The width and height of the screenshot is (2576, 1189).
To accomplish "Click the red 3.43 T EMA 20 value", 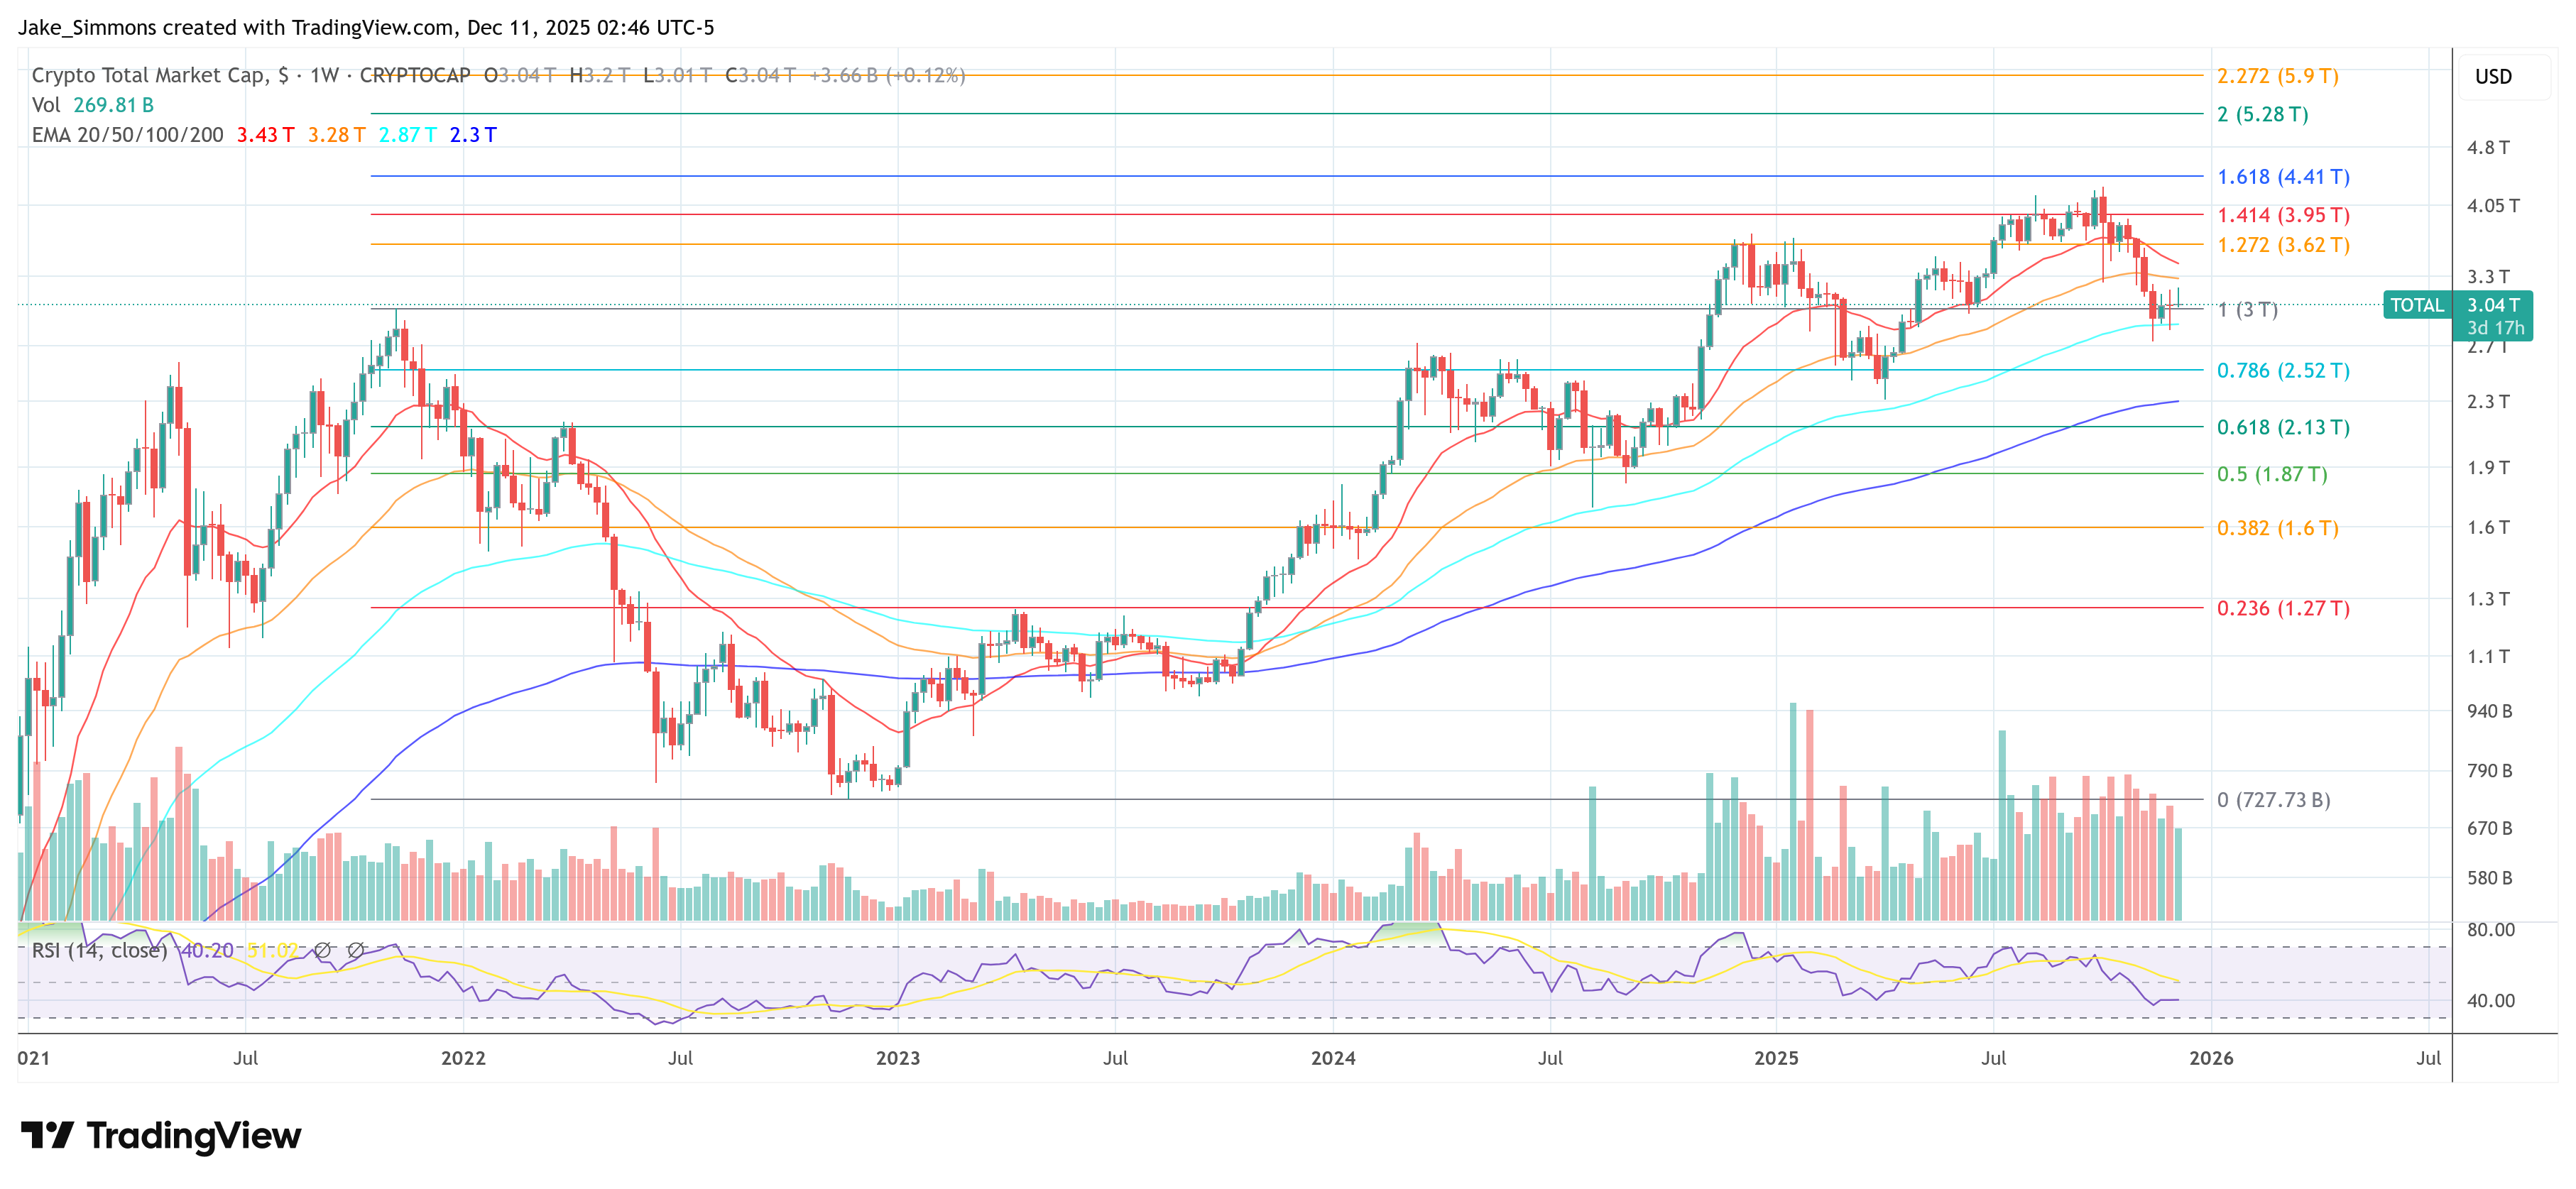I will point(265,135).
